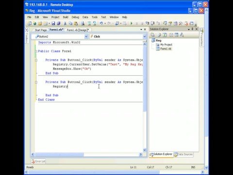The width and height of the screenshot is (233, 175).
Task: Open the Build menu
Action: (x=66, y=17)
